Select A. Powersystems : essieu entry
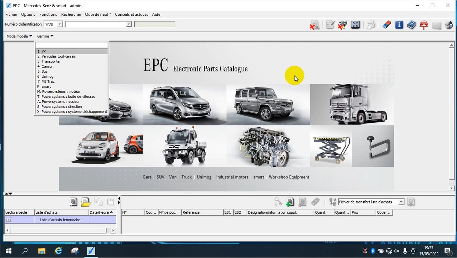The height and width of the screenshot is (258, 457). [71, 101]
